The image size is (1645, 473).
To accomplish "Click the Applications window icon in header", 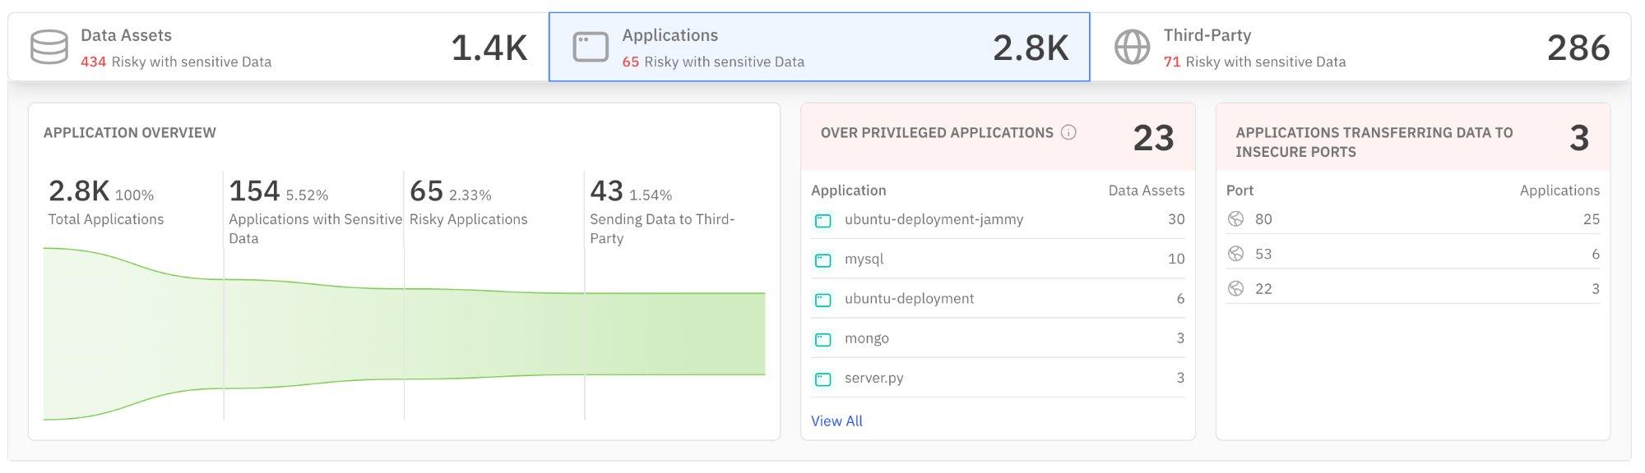I will [590, 47].
